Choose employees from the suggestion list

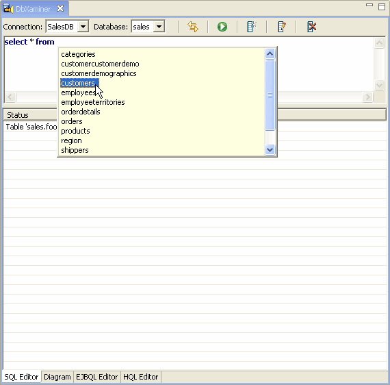(79, 92)
